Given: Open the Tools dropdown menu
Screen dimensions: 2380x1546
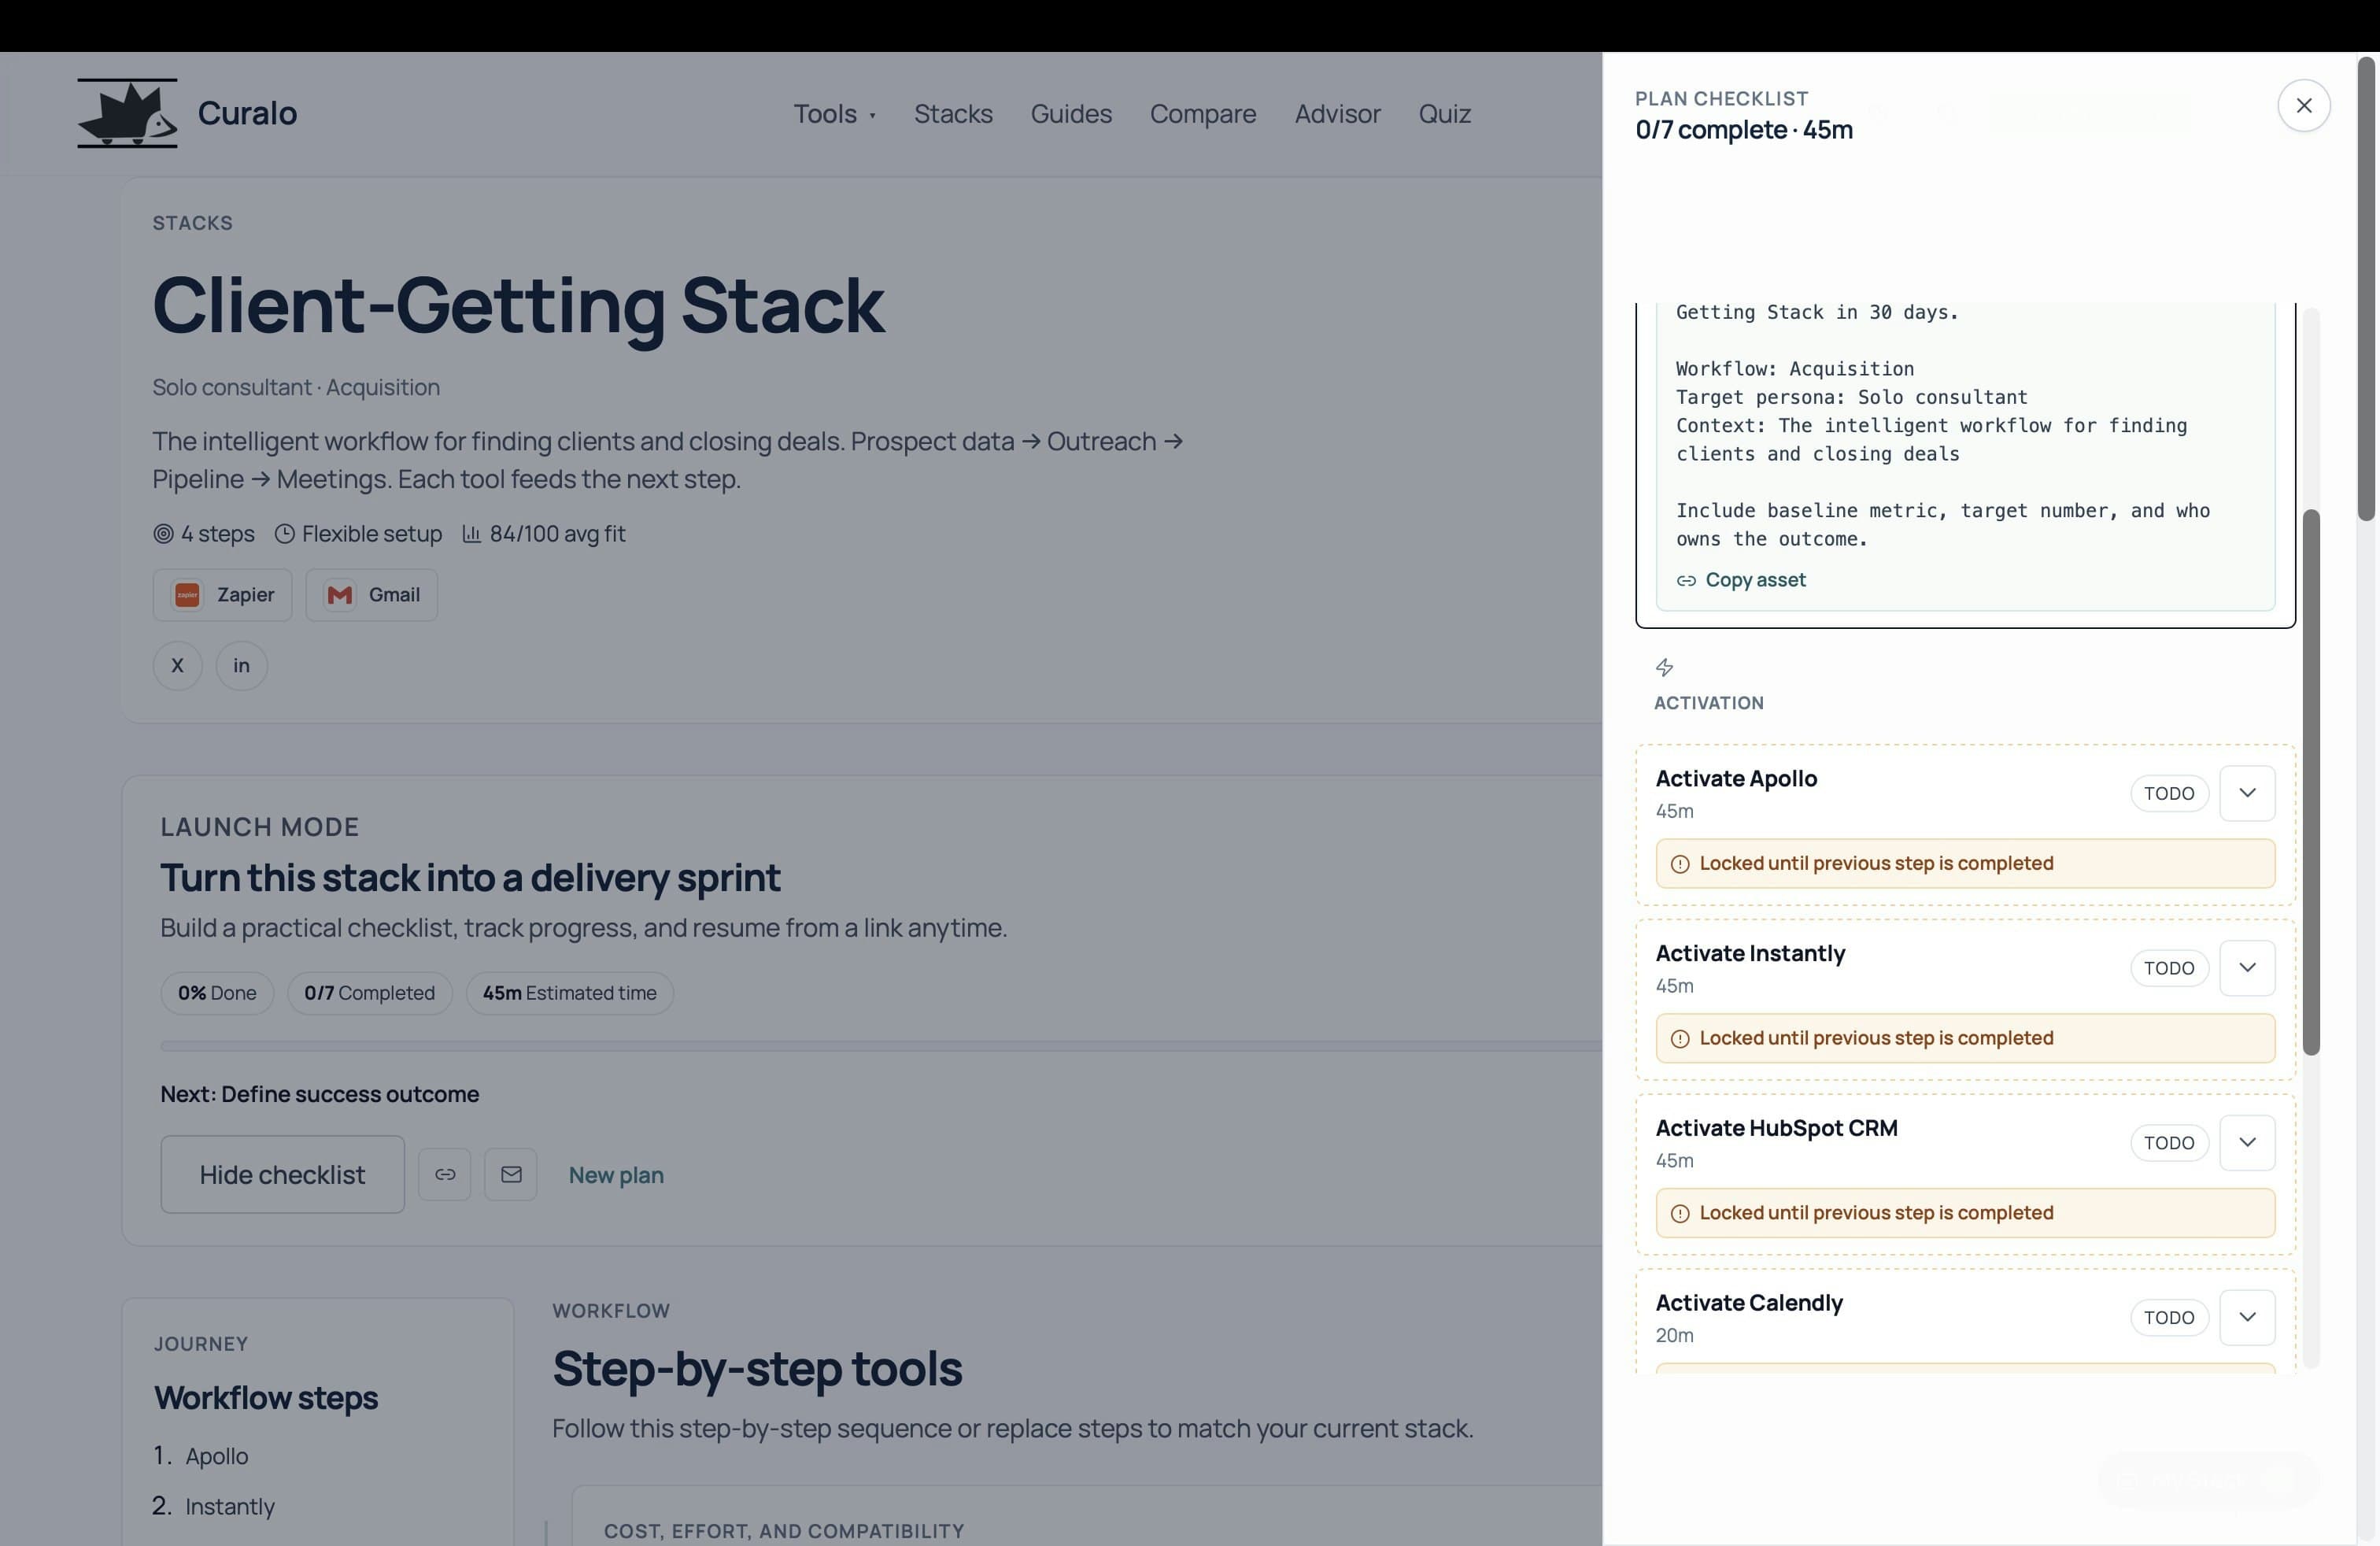Looking at the screenshot, I should [x=834, y=113].
